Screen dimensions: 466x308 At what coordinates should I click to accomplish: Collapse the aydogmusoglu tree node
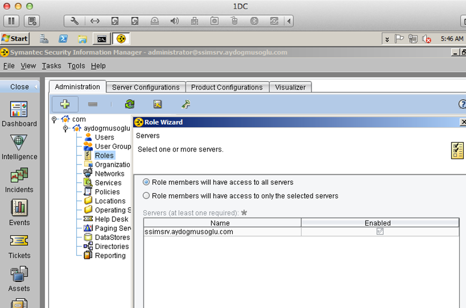[x=65, y=129]
